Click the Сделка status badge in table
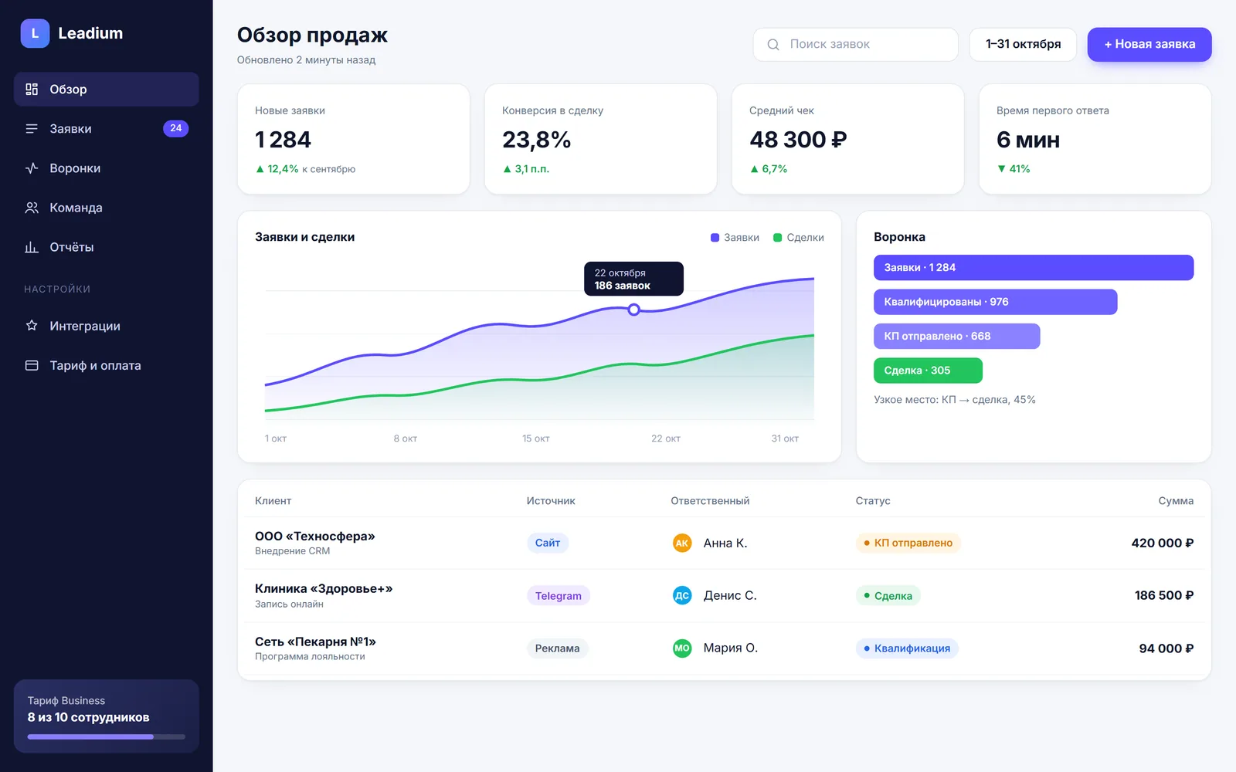 tap(888, 596)
